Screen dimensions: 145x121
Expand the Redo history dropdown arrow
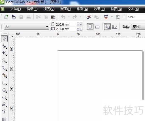click(x=80, y=17)
